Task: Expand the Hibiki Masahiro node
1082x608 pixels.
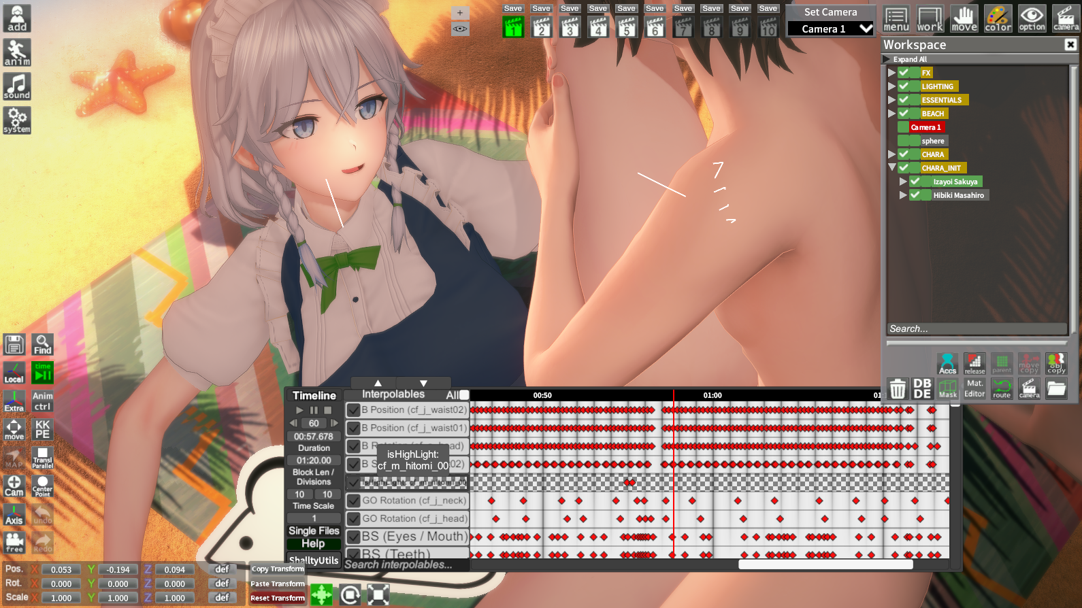Action: pyautogui.click(x=903, y=195)
